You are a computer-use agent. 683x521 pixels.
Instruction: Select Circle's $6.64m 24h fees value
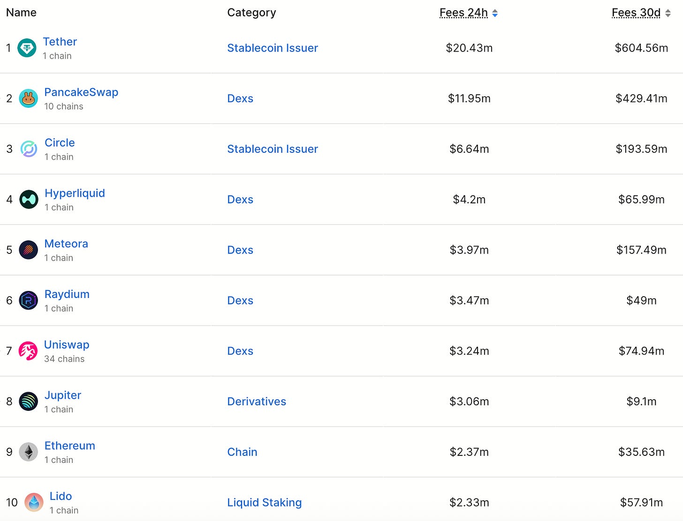coord(469,149)
